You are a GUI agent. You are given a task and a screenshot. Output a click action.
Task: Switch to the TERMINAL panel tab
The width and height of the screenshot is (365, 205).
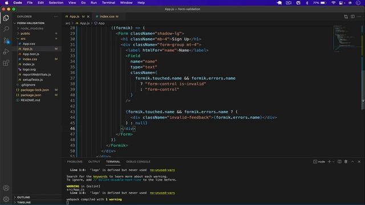113,162
